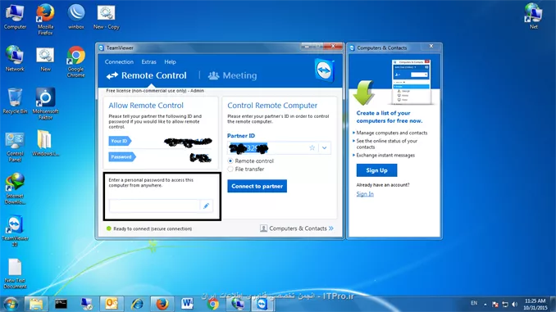Image resolution: width=556 pixels, height=312 pixels.
Task: Open Internet Explorer from taskbar
Action: pos(137,304)
